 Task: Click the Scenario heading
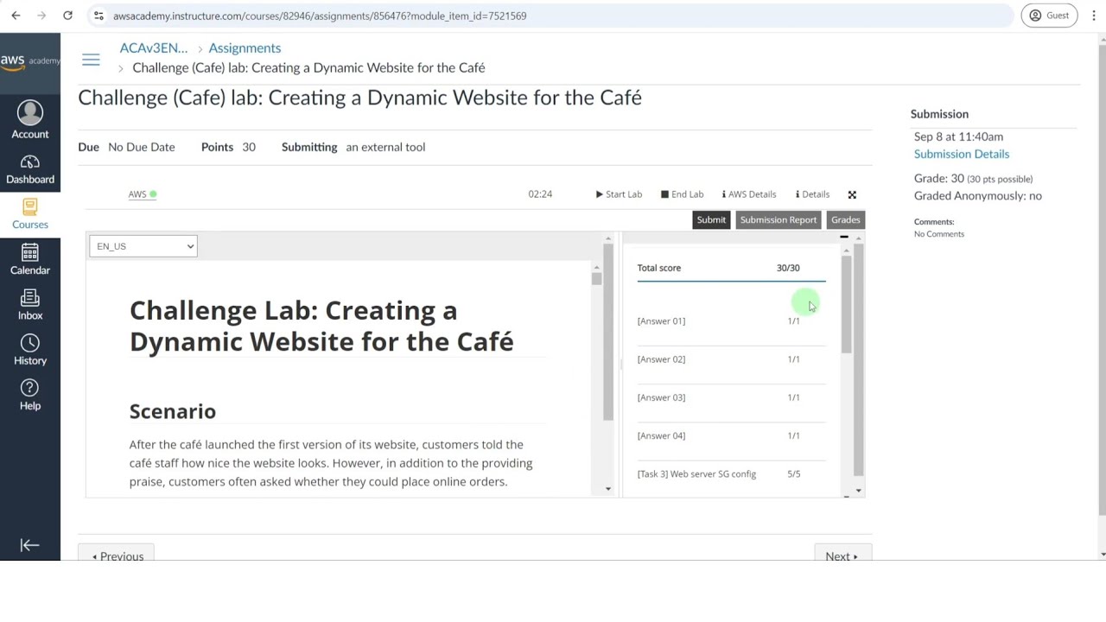click(x=173, y=411)
